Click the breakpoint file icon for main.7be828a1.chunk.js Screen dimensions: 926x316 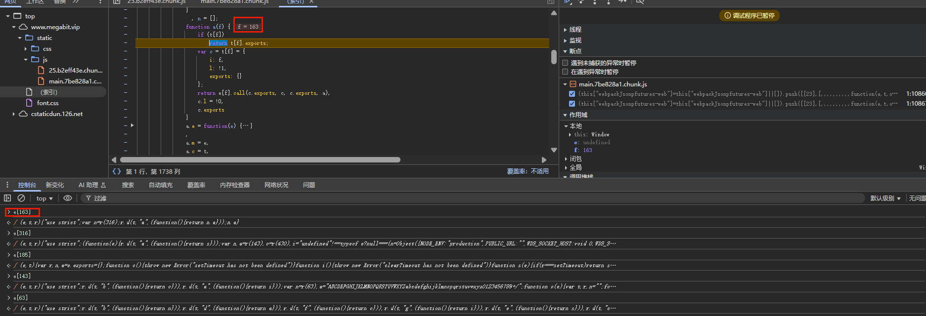(x=573, y=84)
